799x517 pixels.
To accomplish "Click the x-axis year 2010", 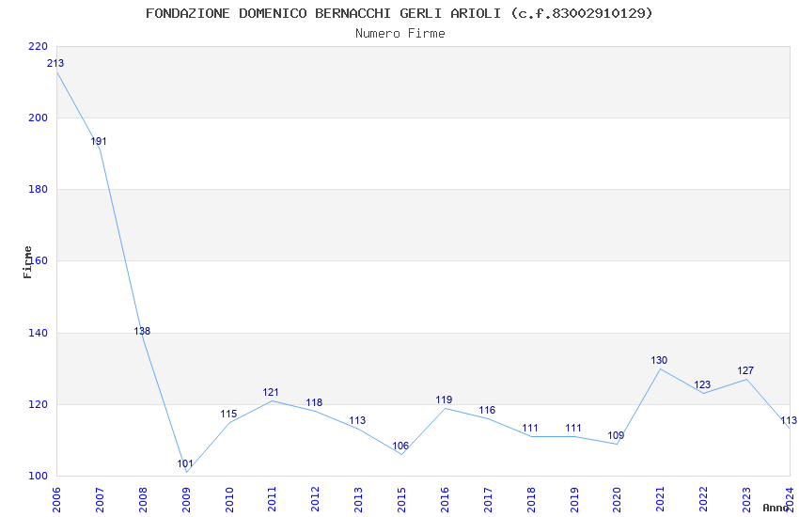I will point(229,500).
